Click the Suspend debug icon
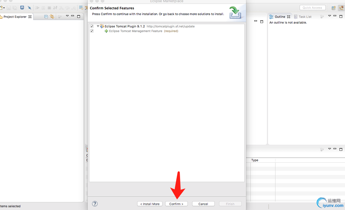This screenshot has width=345, height=210. (43, 8)
